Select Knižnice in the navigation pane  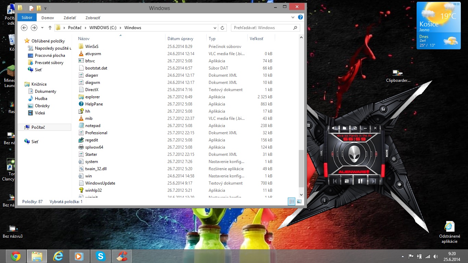pyautogui.click(x=36, y=84)
